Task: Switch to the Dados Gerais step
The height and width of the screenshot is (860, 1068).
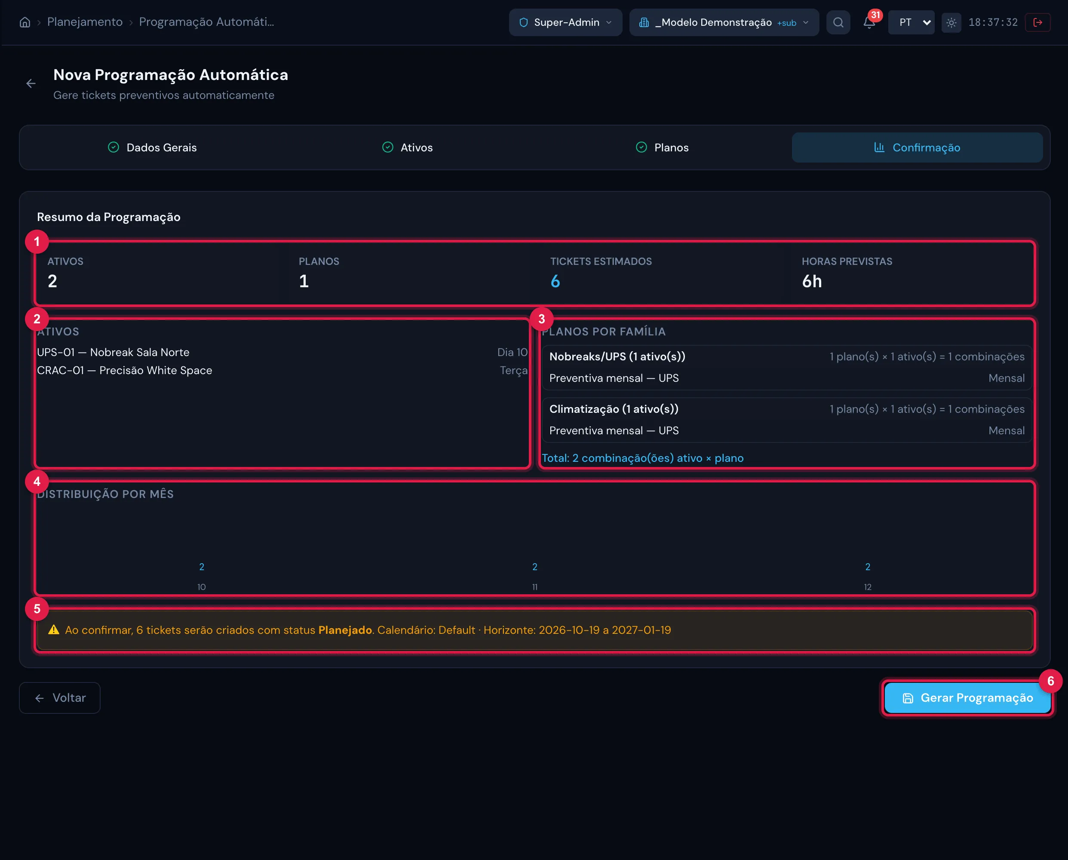Action: (x=152, y=147)
